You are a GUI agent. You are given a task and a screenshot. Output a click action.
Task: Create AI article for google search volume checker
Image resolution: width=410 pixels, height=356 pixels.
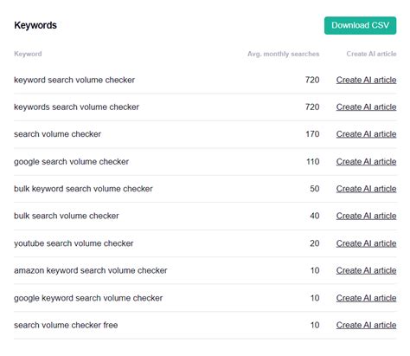[366, 162]
